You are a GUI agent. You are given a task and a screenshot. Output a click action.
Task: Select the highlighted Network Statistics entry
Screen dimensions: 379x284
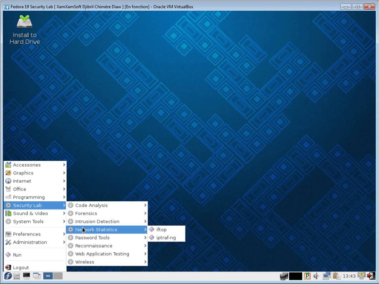pos(107,230)
